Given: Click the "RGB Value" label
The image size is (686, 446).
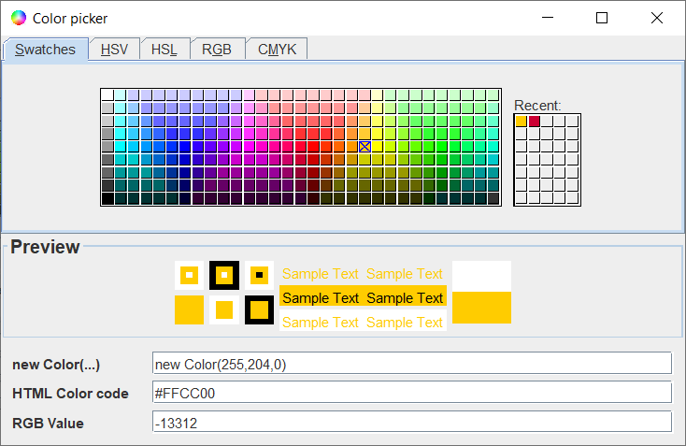Looking at the screenshot, I should click(x=48, y=423).
